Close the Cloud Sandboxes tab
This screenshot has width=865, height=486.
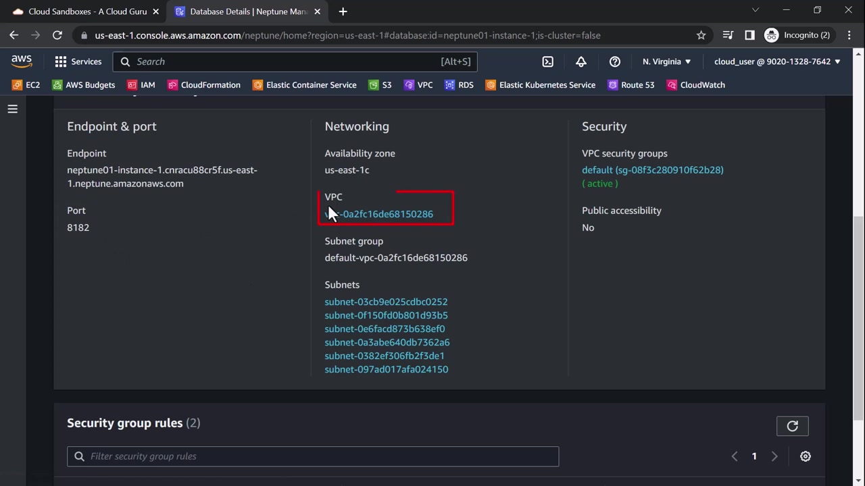tap(156, 11)
